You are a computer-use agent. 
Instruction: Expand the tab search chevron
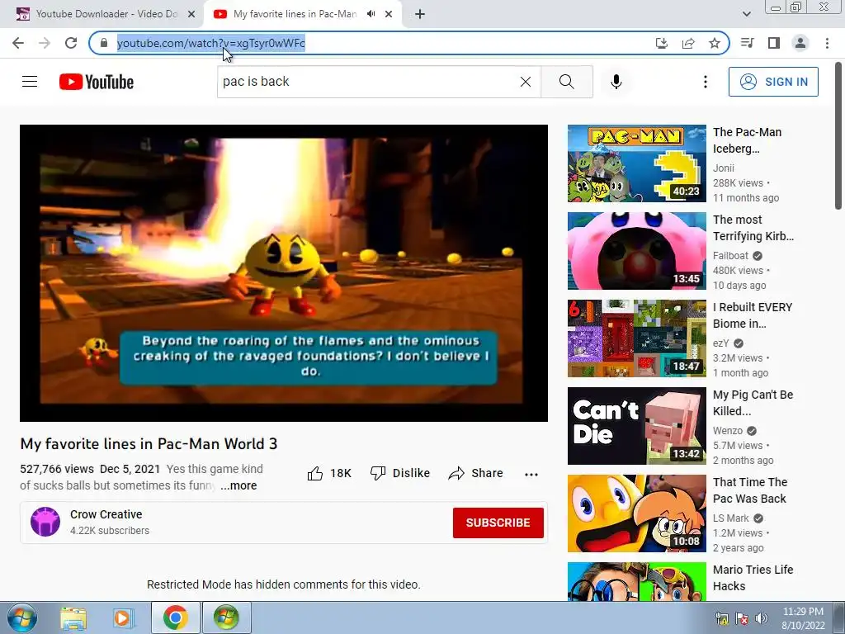(x=746, y=14)
